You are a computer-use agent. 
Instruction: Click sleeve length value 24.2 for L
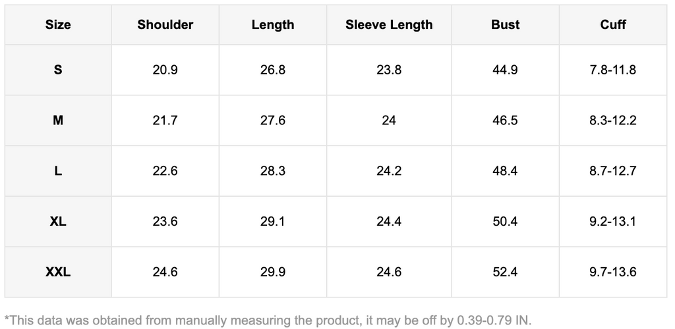coord(389,171)
